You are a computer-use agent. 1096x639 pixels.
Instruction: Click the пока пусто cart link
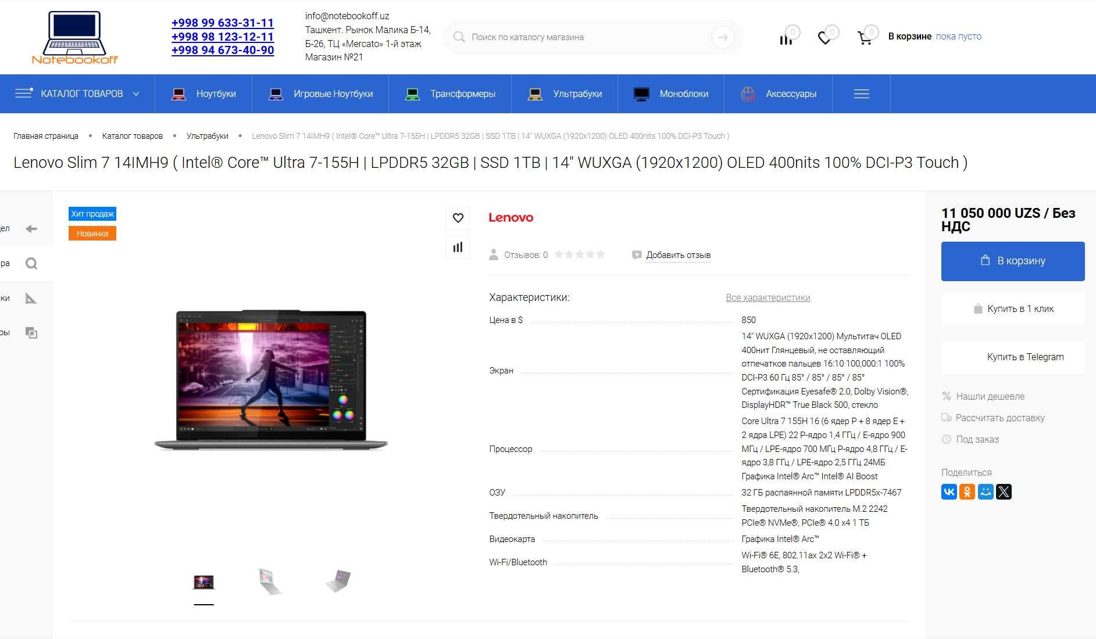[958, 37]
